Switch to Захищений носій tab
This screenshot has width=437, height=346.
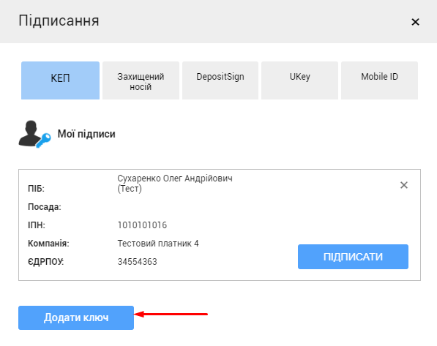pos(141,80)
